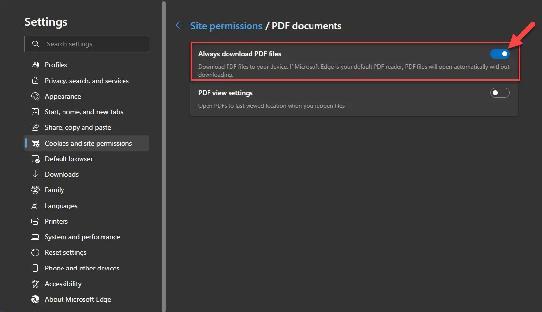Viewport: 542px width, 312px height.
Task: Open Family settings
Action: [x=87, y=190]
